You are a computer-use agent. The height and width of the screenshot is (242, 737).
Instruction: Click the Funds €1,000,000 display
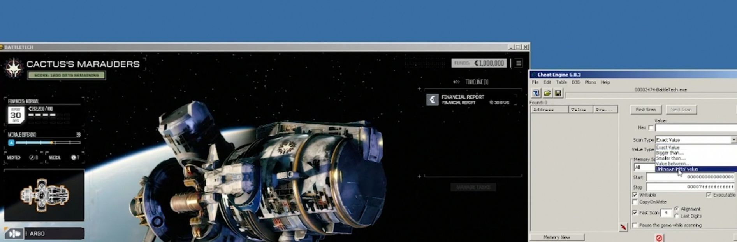[x=479, y=63]
